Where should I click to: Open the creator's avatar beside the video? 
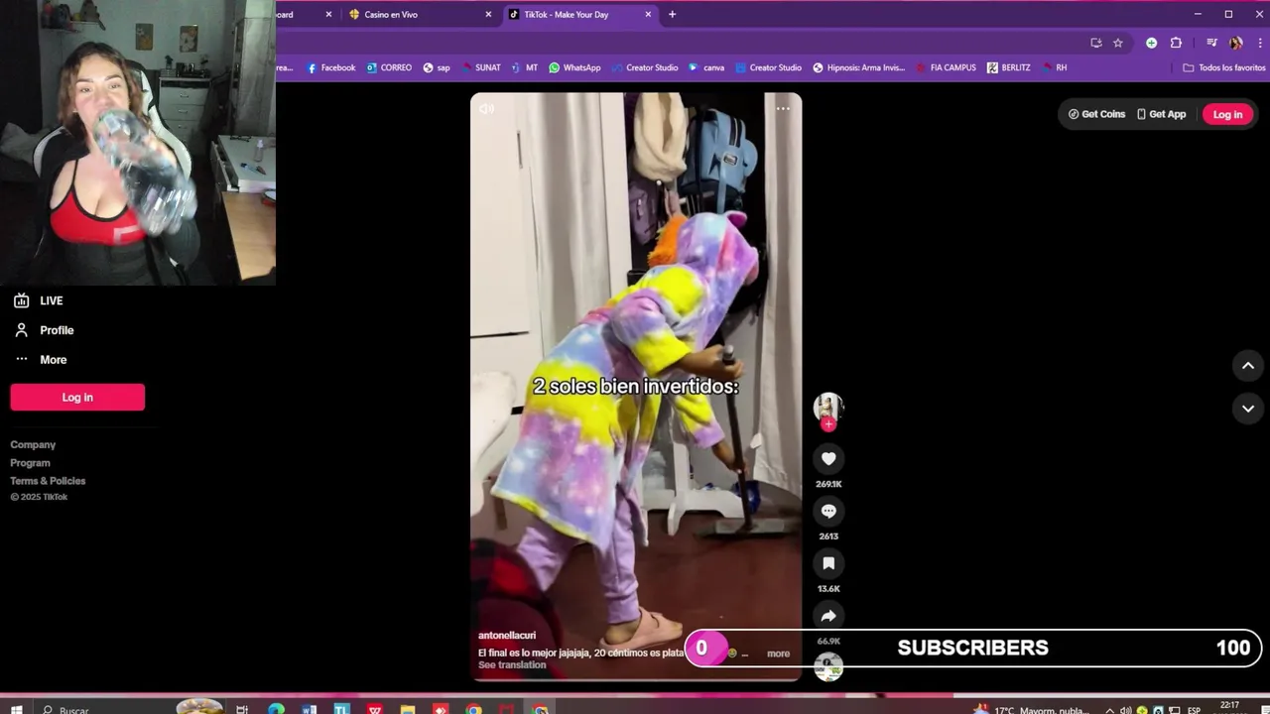click(x=828, y=407)
